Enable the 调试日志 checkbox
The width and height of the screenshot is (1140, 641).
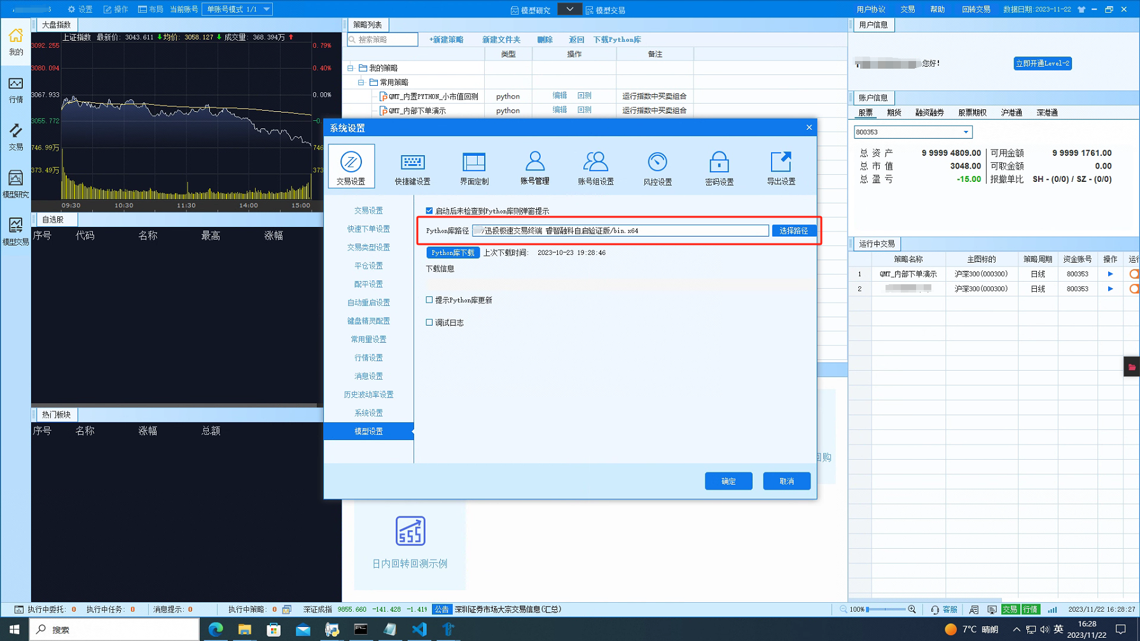click(429, 322)
